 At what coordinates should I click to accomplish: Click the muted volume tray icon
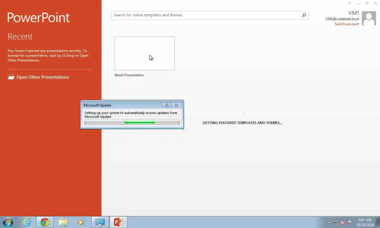pyautogui.click(x=343, y=222)
